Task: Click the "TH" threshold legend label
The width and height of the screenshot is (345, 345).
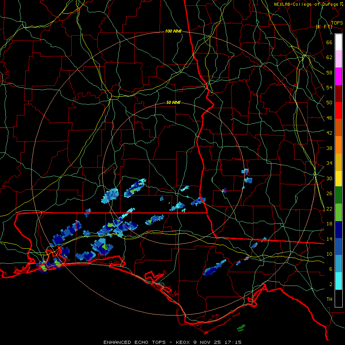Action: coord(329,299)
